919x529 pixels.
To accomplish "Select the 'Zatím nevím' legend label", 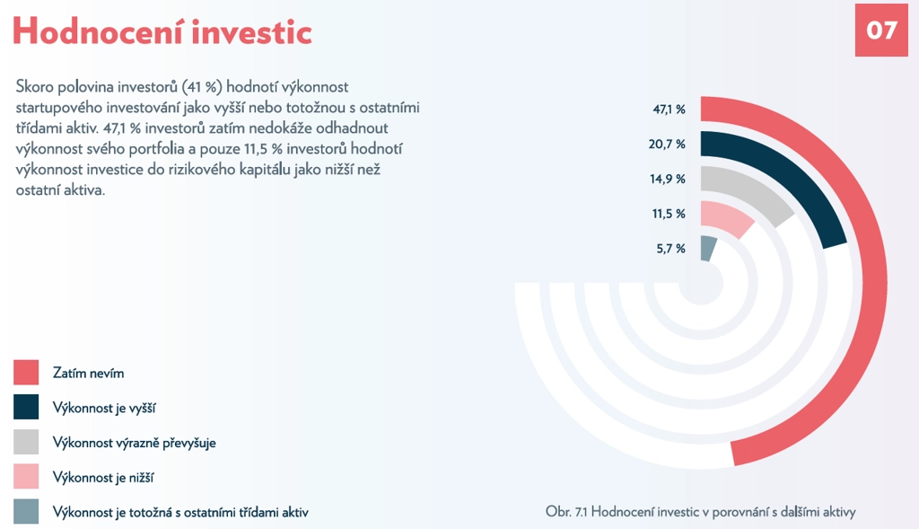I will pos(89,373).
